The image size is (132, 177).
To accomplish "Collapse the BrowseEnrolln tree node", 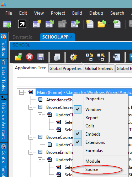I will tap(31, 152).
